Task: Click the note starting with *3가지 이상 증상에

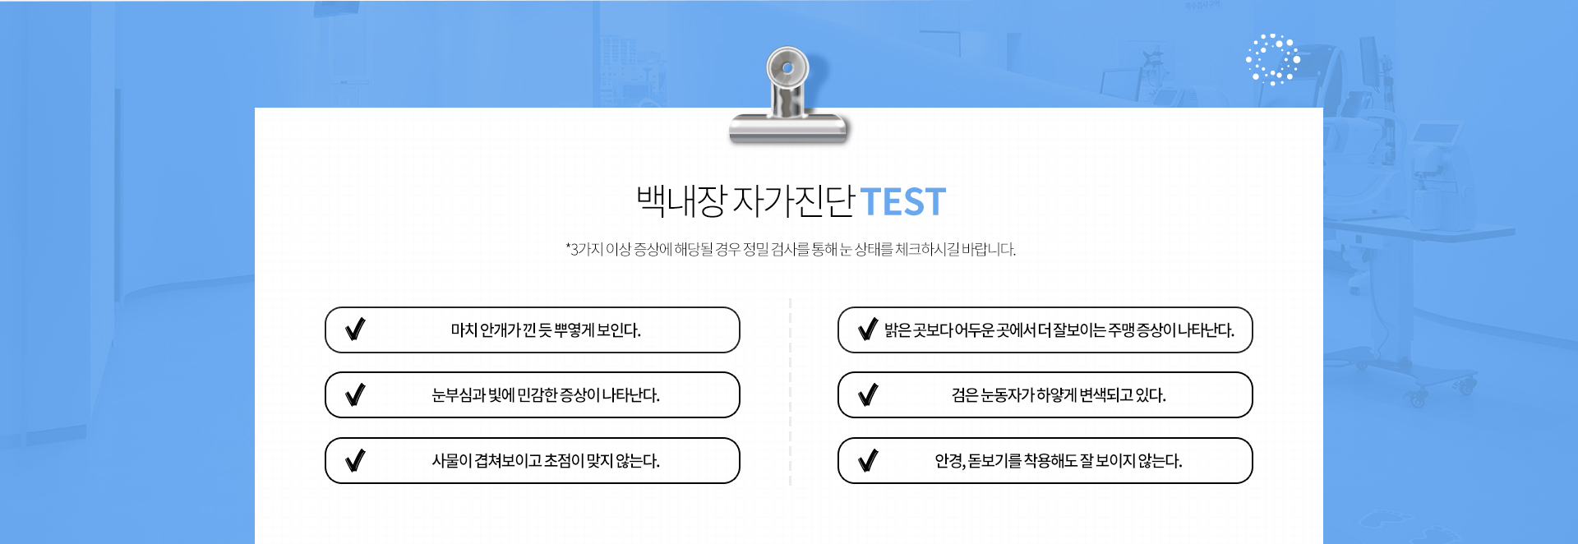Action: coord(791,249)
